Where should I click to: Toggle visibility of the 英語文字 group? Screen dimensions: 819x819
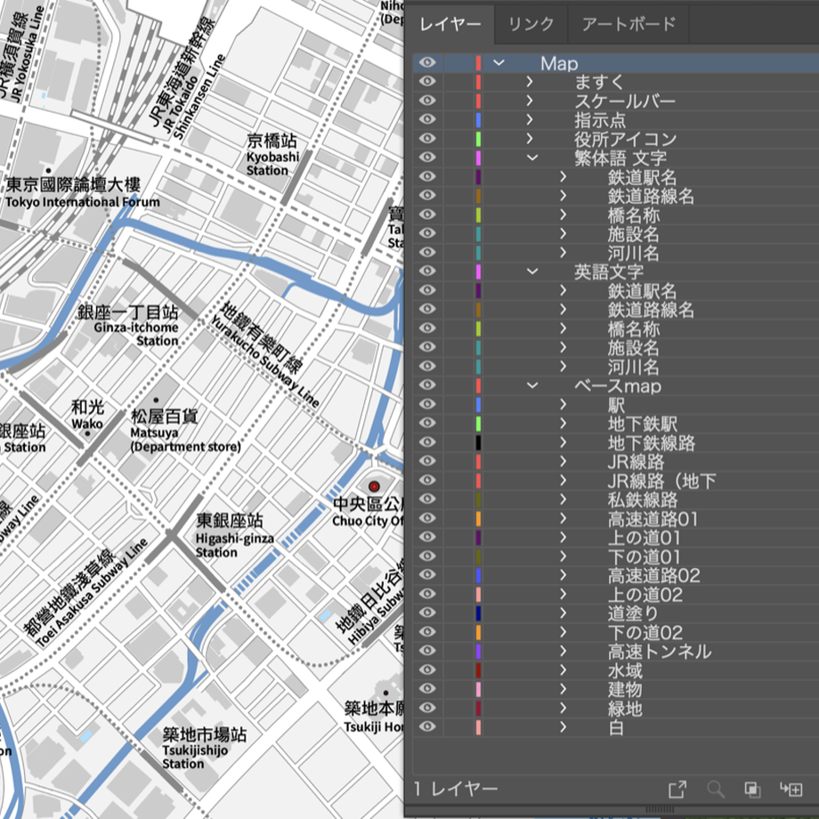427,272
